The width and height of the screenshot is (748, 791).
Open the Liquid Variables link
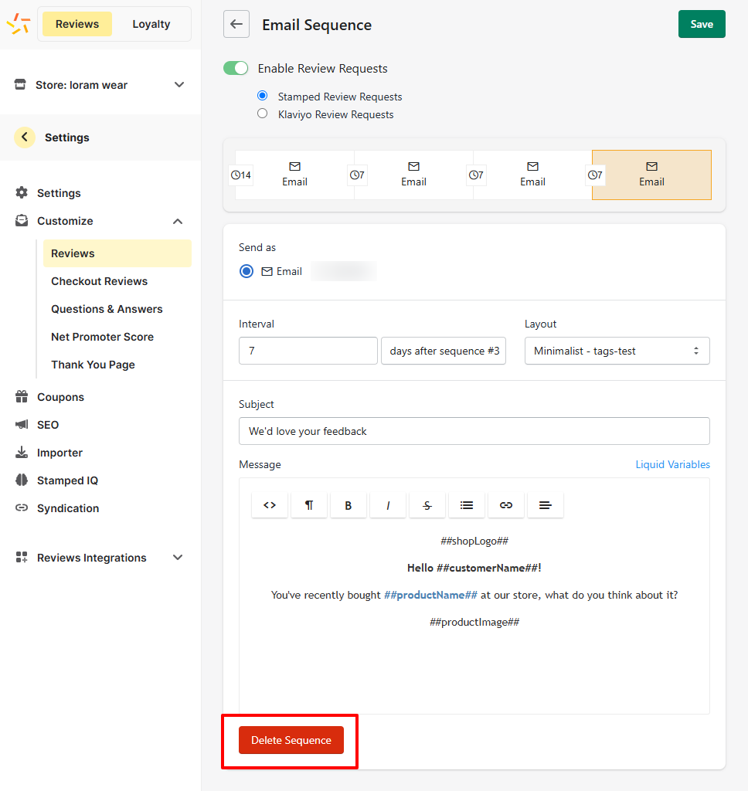coord(672,464)
